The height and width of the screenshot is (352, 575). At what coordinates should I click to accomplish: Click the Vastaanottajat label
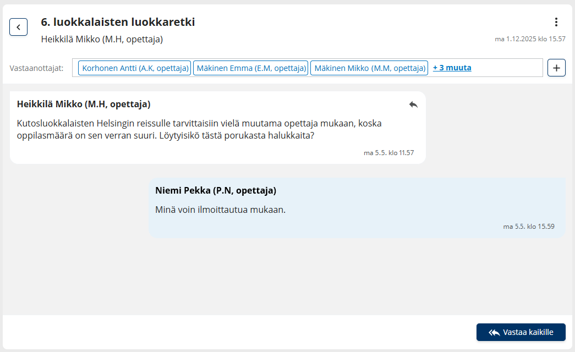point(36,68)
